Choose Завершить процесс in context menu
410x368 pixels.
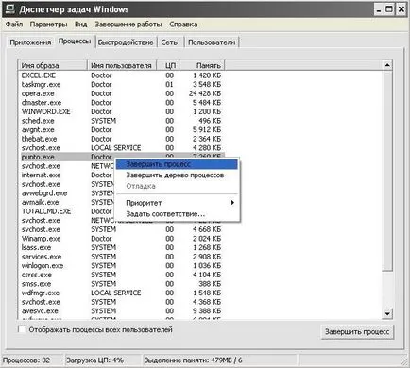pyautogui.click(x=177, y=164)
